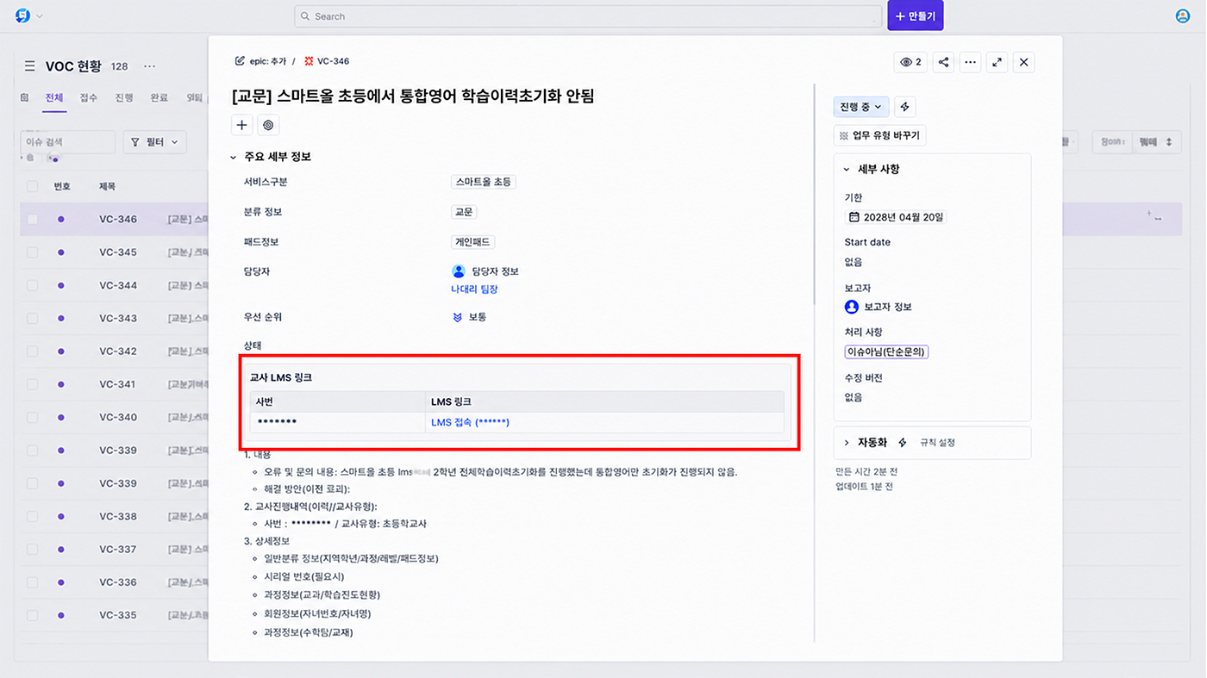1207x678 pixels.
Task: Expand the issue to full screen
Action: pyautogui.click(x=997, y=62)
